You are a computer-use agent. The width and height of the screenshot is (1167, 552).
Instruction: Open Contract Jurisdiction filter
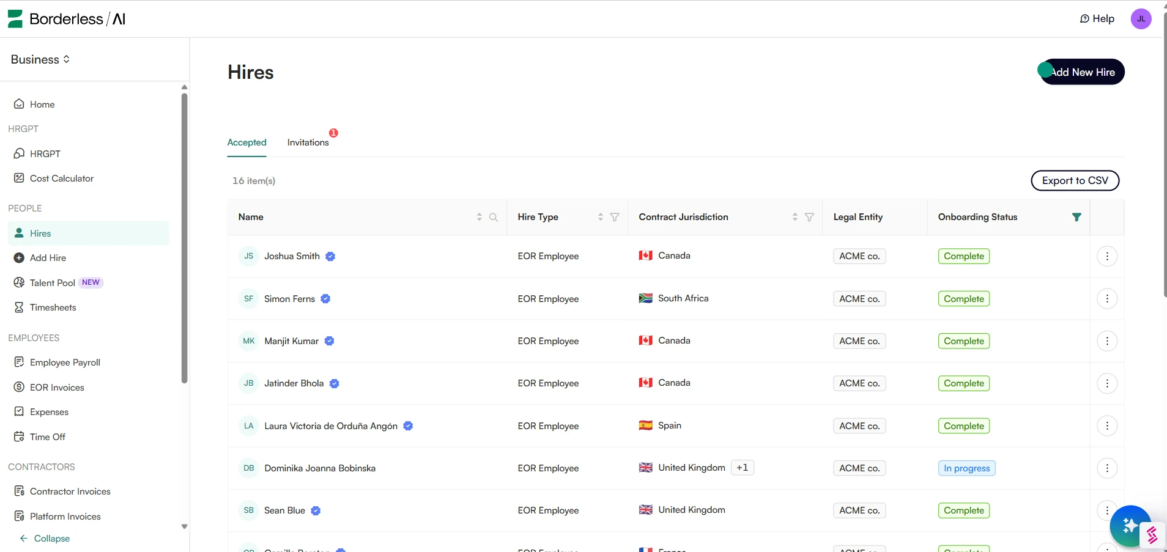(x=809, y=217)
